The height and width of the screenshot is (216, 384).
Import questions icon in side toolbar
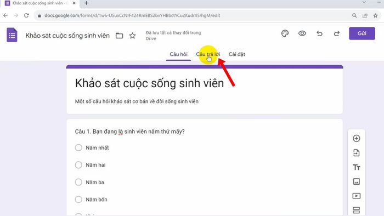pos(357,153)
